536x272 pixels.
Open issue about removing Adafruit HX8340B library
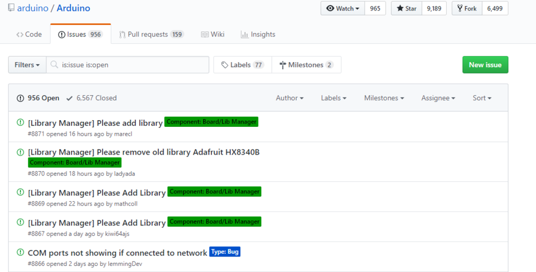(144, 152)
